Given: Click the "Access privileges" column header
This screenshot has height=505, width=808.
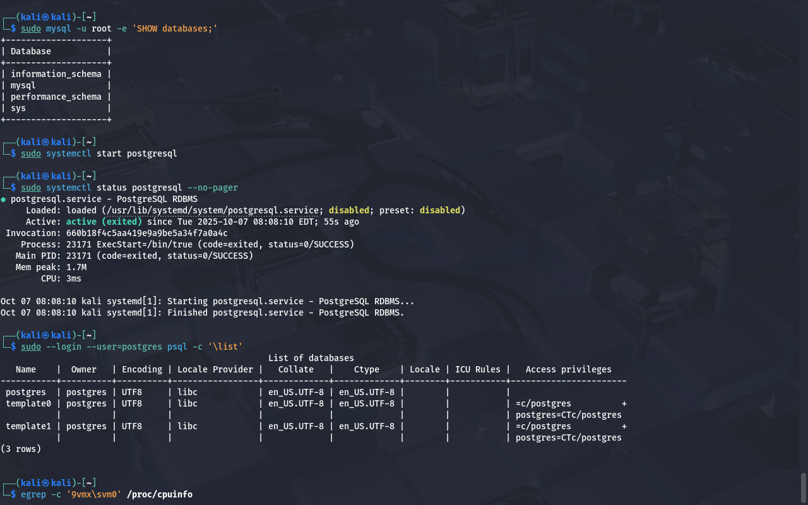Looking at the screenshot, I should click(568, 369).
